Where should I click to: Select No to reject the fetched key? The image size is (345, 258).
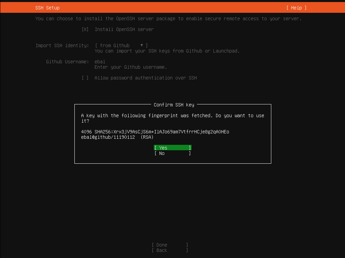pyautogui.click(x=172, y=153)
